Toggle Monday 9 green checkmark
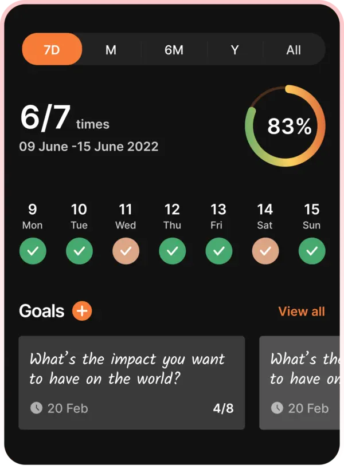344x469 pixels. (33, 251)
